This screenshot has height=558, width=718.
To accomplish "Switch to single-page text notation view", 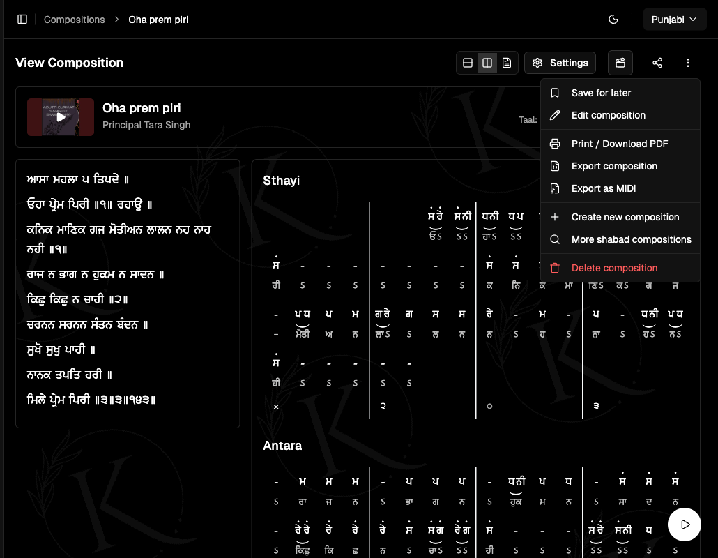I will [506, 63].
